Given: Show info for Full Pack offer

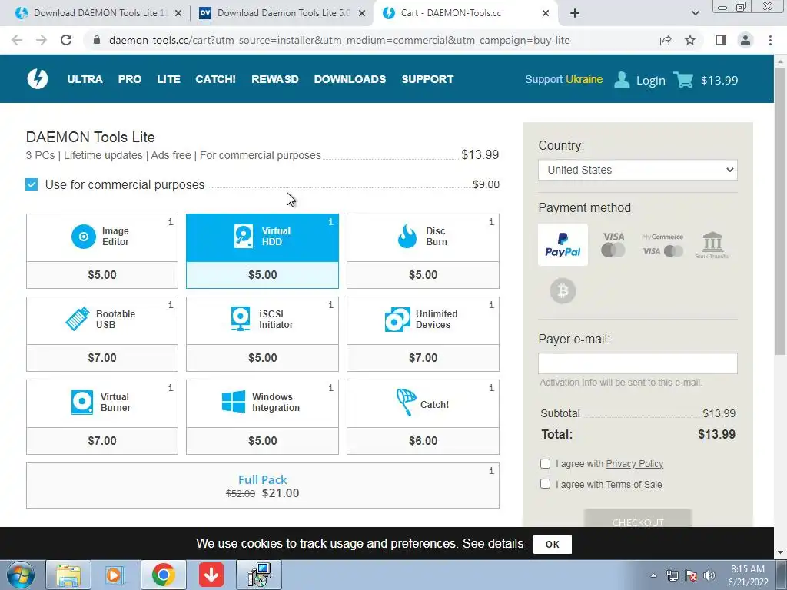Looking at the screenshot, I should coord(491,471).
